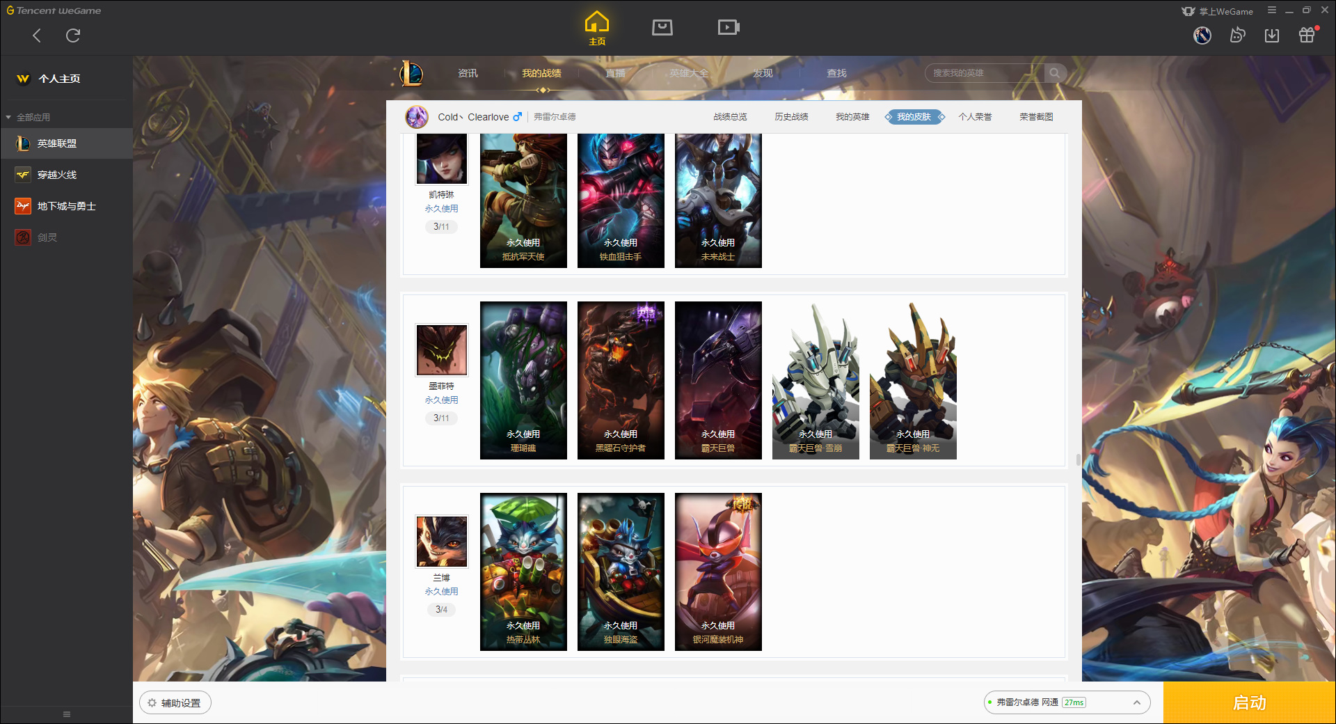
Task: Click the sidebar bottom list icon
Action: pos(67,714)
